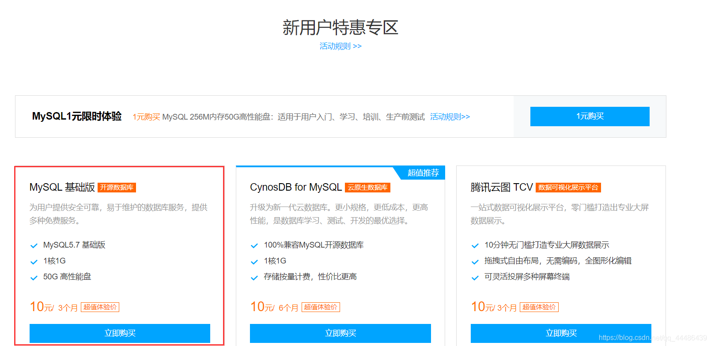The width and height of the screenshot is (711, 346).
Task: Click 可灵活投屏多种屏幕终端 text
Action: 527,277
